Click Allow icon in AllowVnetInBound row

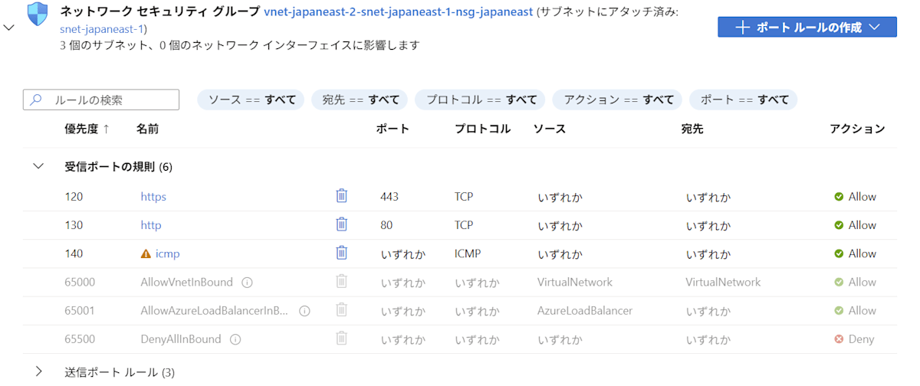(x=839, y=283)
